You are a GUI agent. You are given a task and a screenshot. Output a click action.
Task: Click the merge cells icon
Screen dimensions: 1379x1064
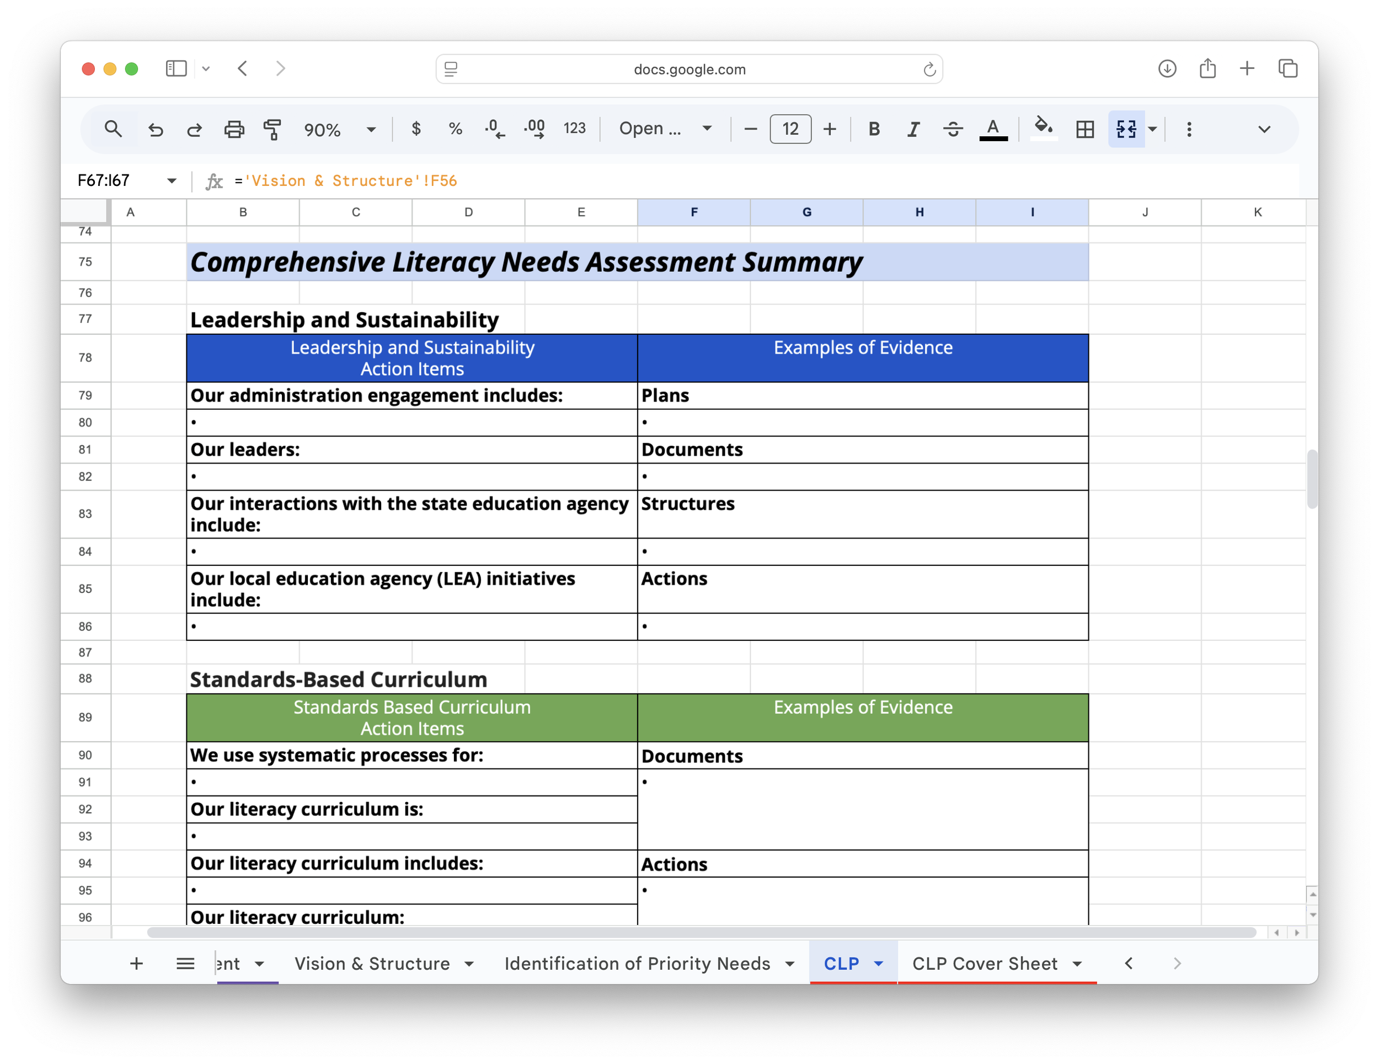coord(1126,129)
